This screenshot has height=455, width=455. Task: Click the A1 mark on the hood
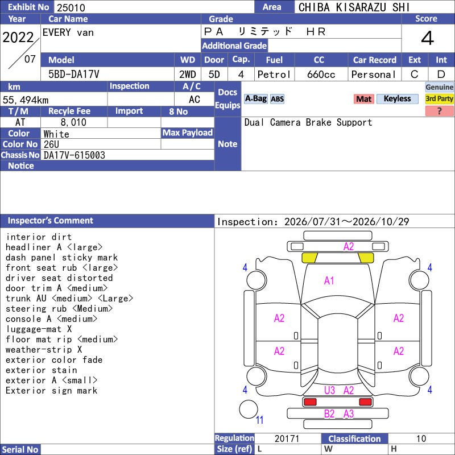coord(329,280)
